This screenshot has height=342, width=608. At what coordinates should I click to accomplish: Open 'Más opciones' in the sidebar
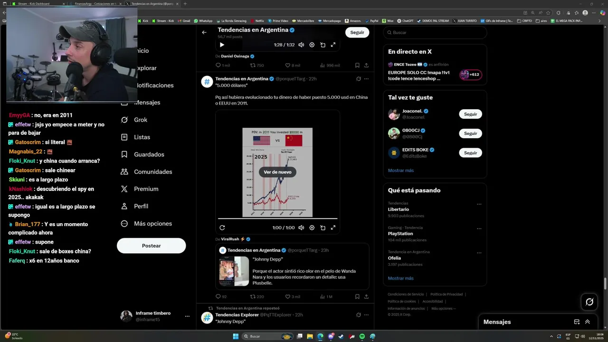coord(146,223)
